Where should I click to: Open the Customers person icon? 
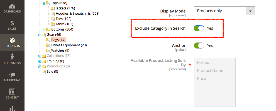pyautogui.click(x=12, y=57)
